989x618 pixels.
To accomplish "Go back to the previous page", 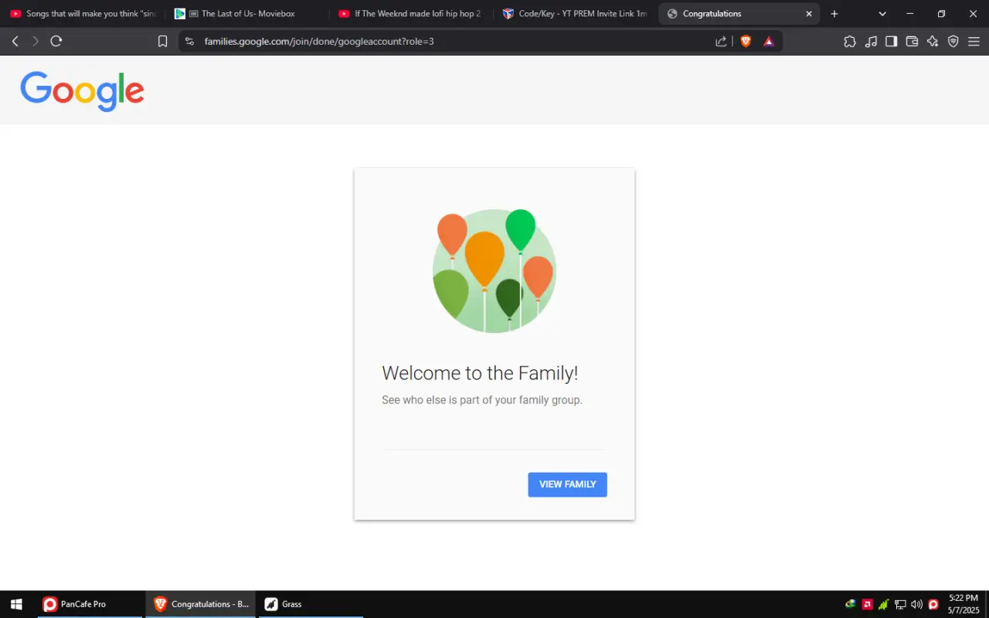I will 15,41.
